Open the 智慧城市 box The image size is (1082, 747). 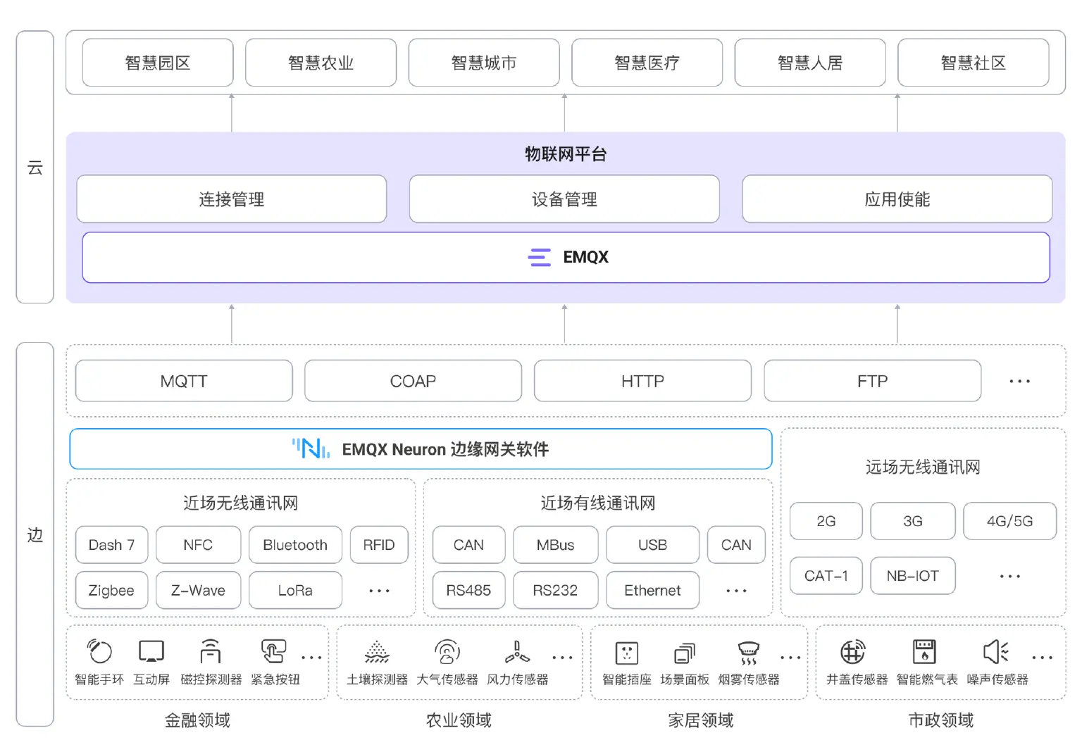tap(484, 63)
